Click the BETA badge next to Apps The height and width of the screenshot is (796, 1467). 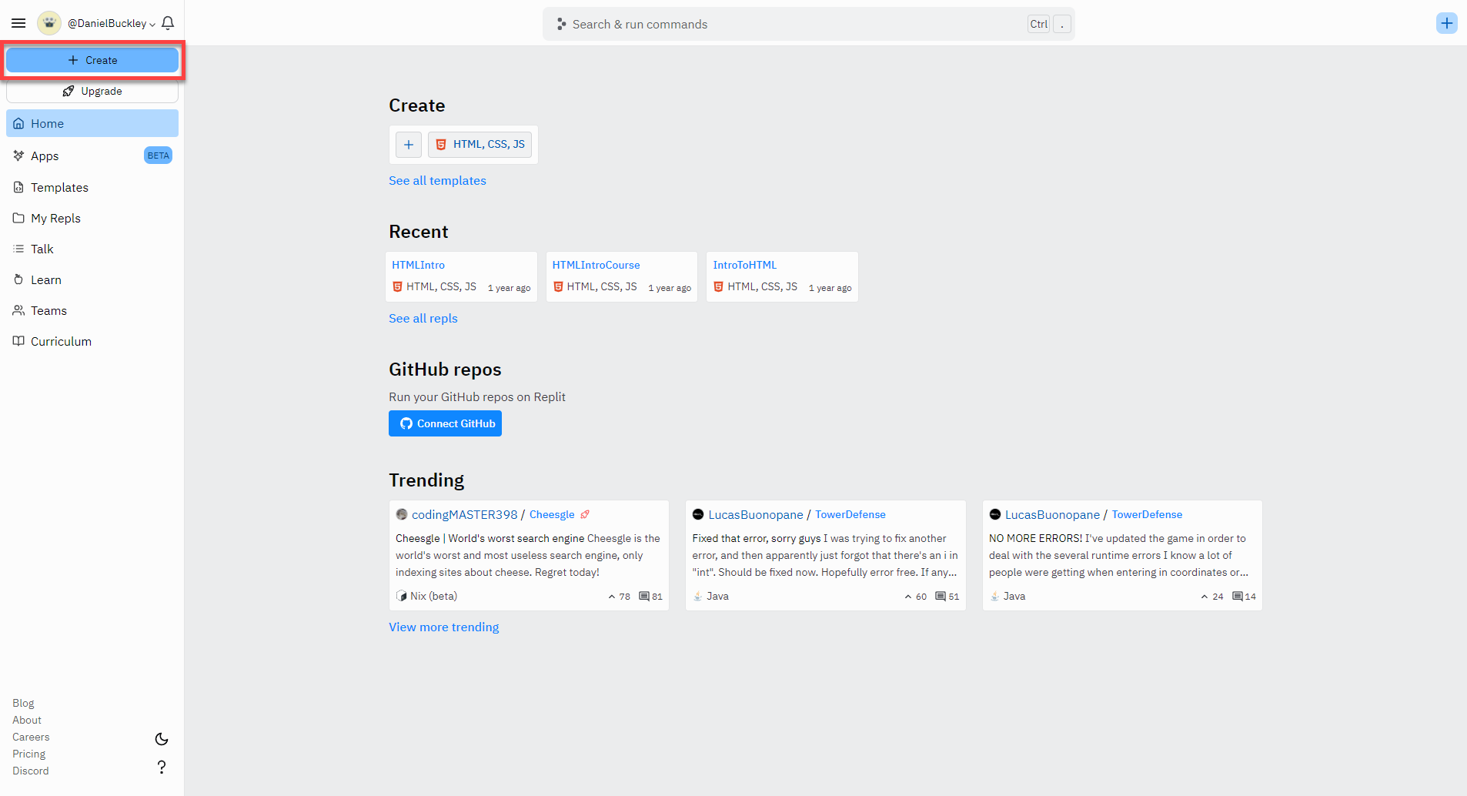tap(158, 156)
